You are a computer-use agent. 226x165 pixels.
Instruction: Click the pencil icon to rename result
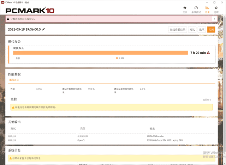point(43,29)
